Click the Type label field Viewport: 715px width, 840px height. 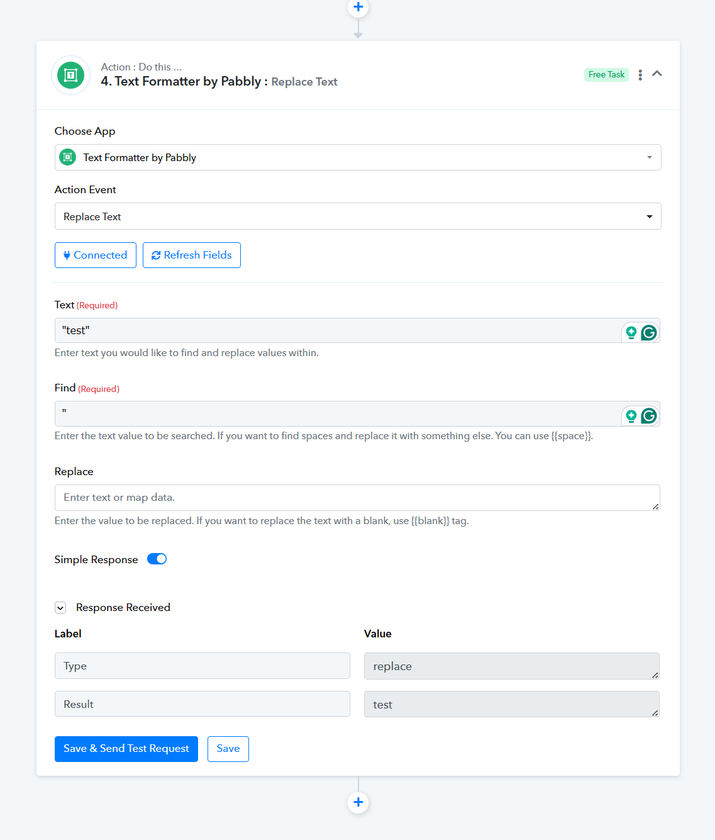coord(202,666)
